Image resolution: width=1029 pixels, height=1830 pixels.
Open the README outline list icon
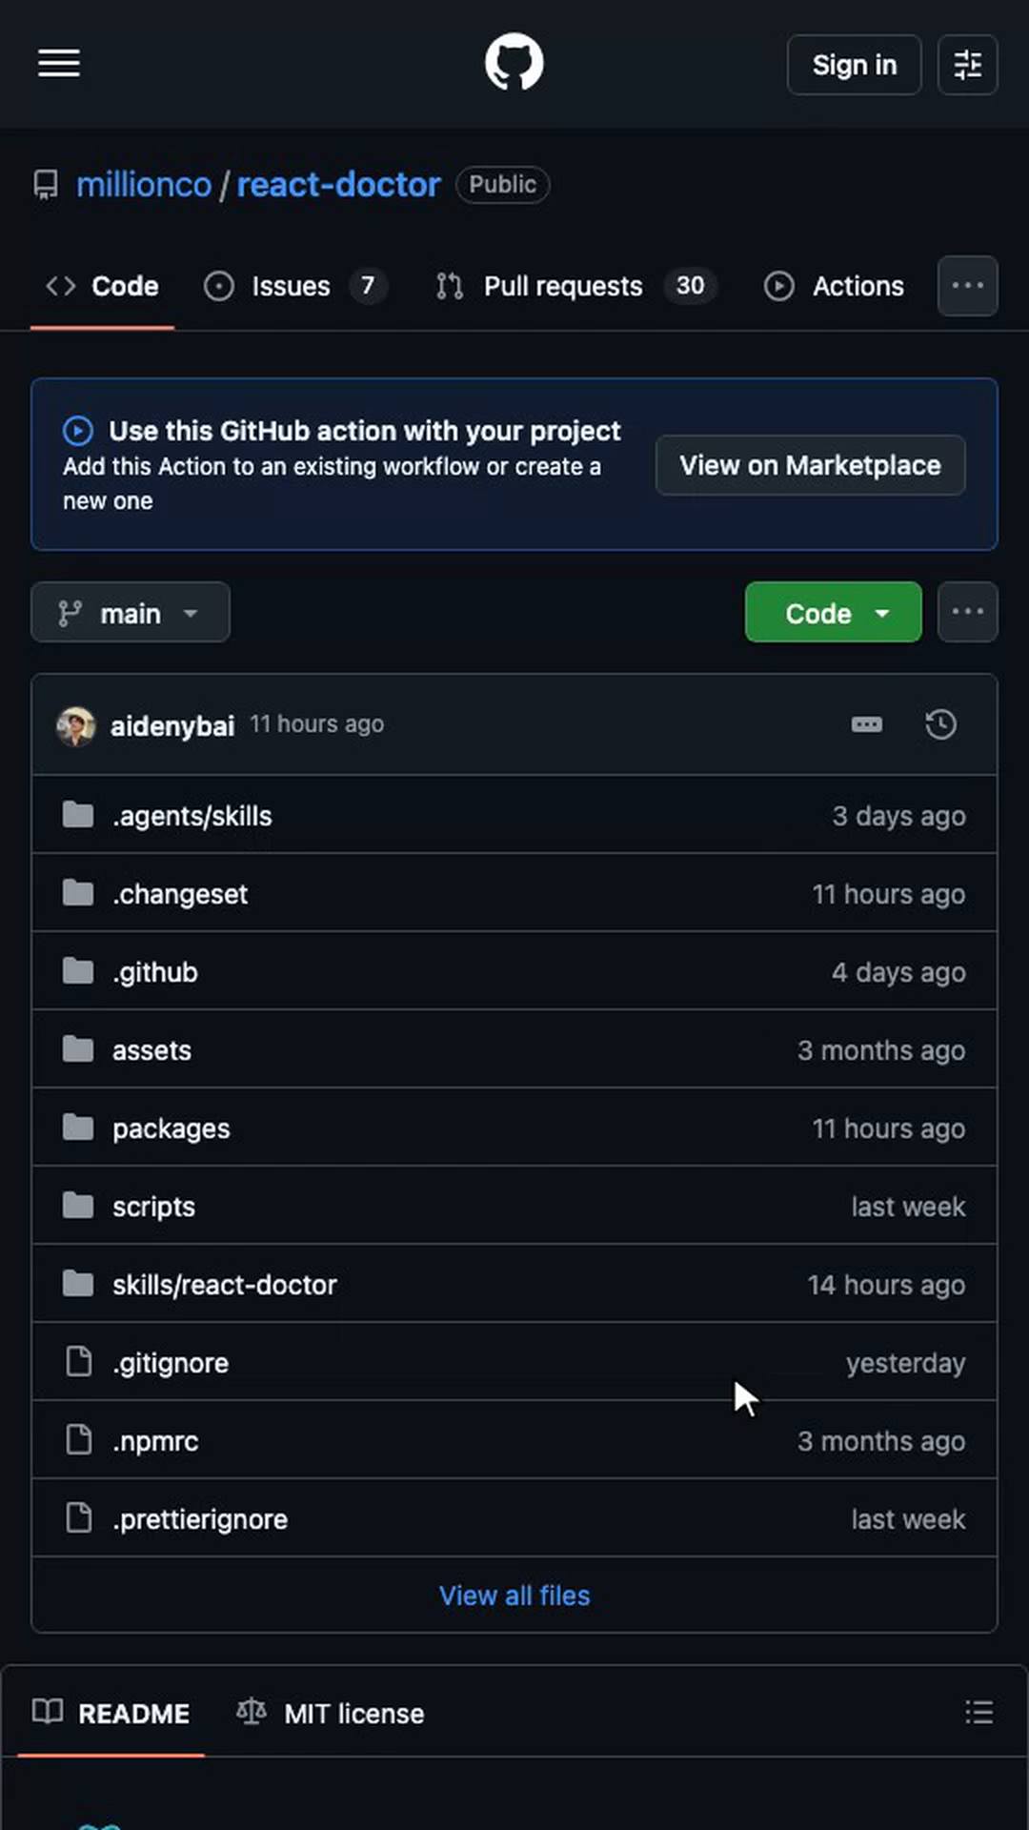(979, 1713)
